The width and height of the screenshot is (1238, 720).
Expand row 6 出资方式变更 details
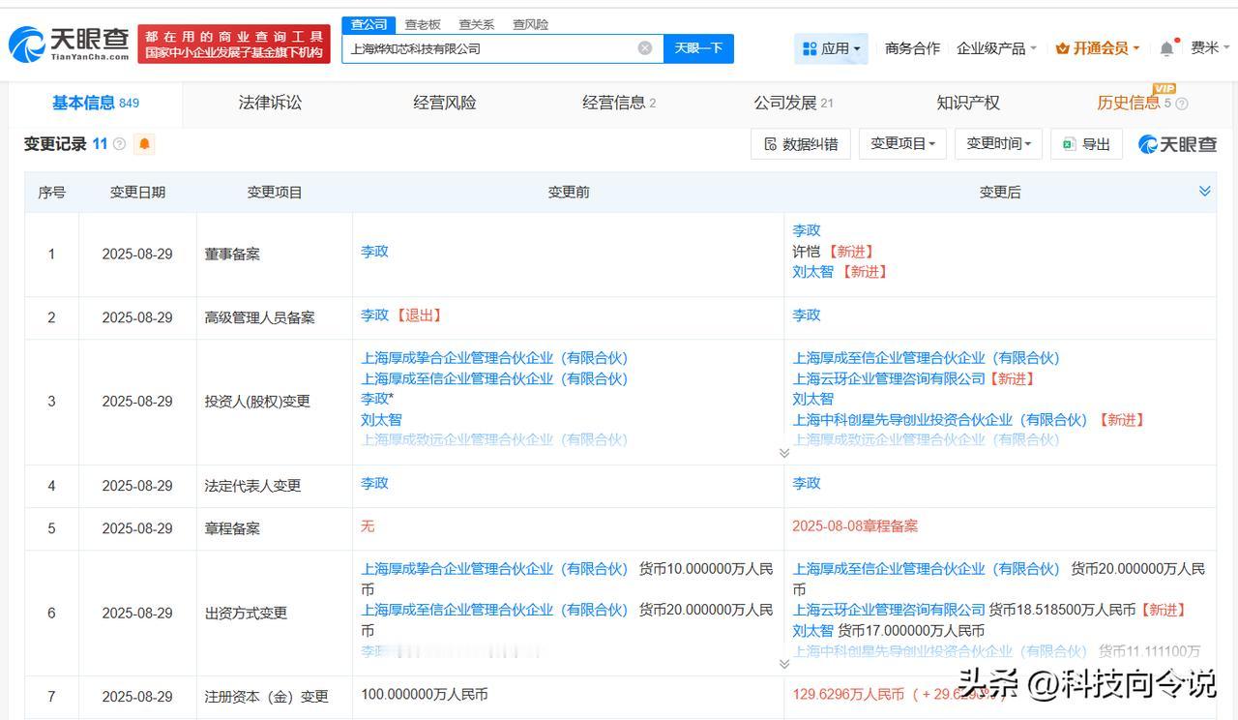pyautogui.click(x=784, y=664)
